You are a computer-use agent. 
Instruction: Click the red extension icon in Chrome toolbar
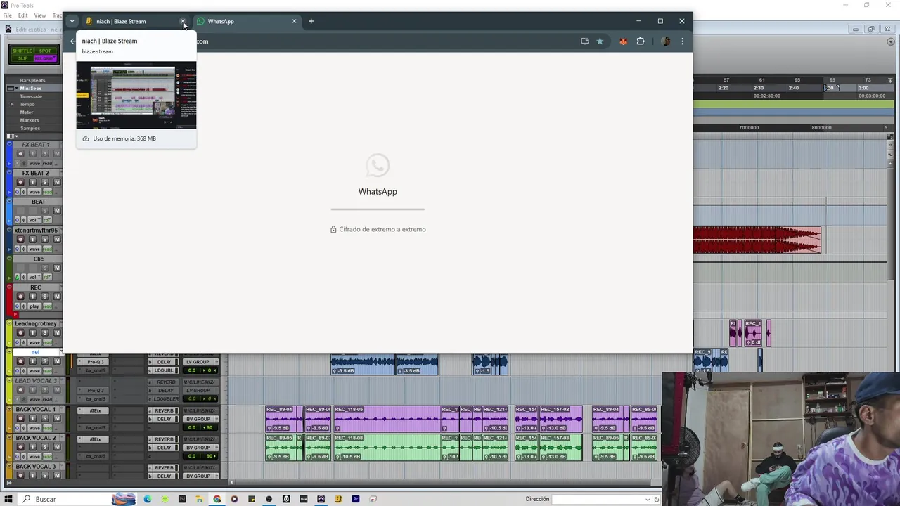(623, 41)
